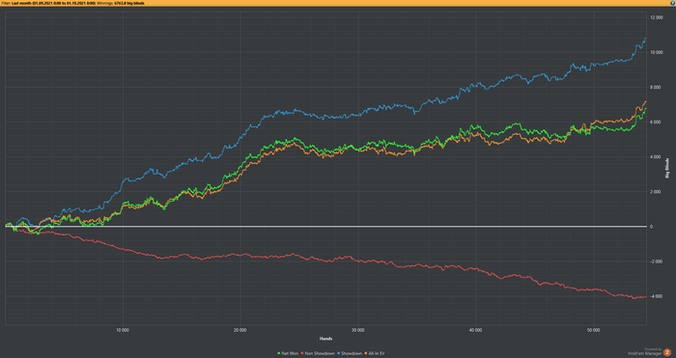Image resolution: width=676 pixels, height=358 pixels.
Task: Click the blue filter icon in the orange bar
Action: pyautogui.click(x=673, y=3)
